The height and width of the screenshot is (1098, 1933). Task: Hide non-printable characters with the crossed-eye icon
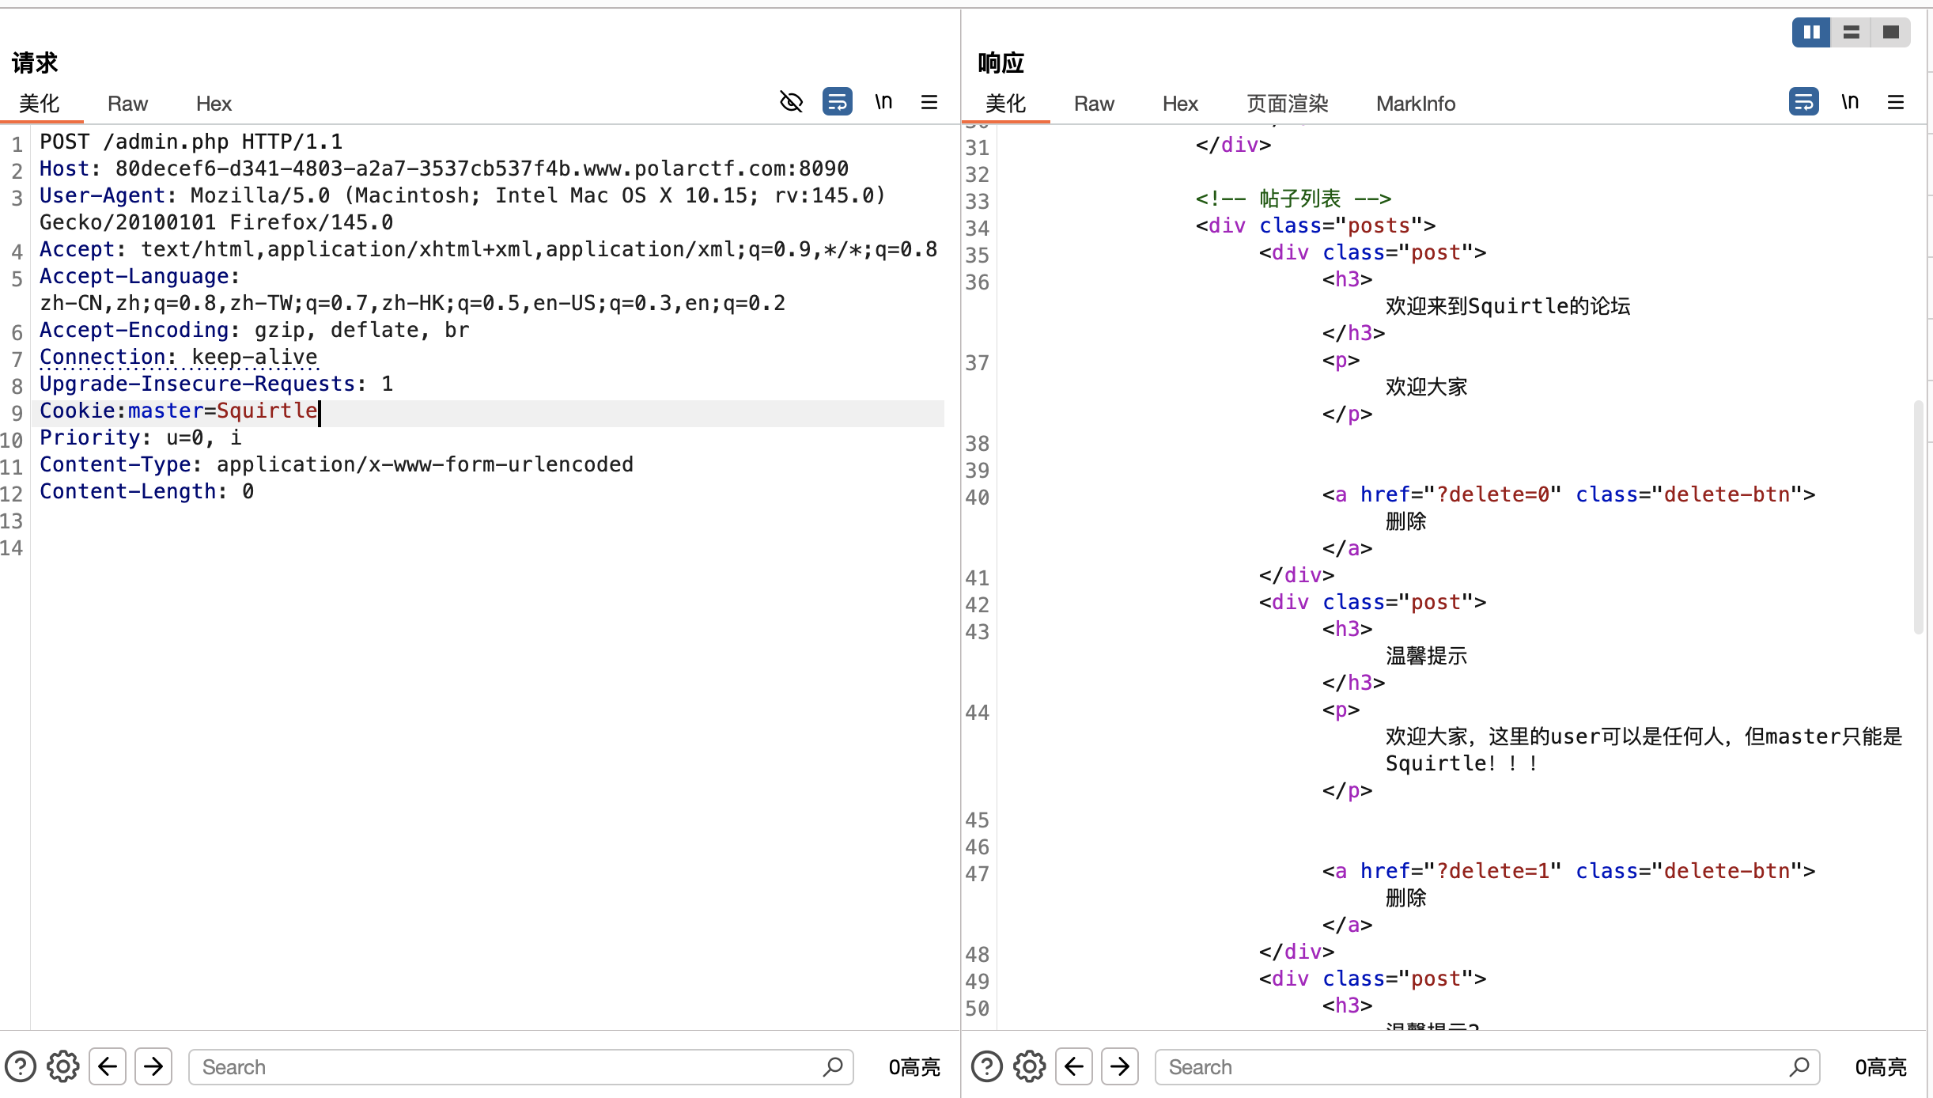click(791, 102)
